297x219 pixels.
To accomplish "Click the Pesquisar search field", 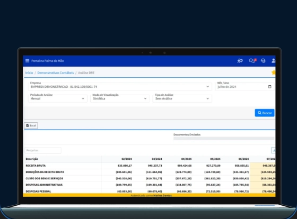I will coord(43,150).
